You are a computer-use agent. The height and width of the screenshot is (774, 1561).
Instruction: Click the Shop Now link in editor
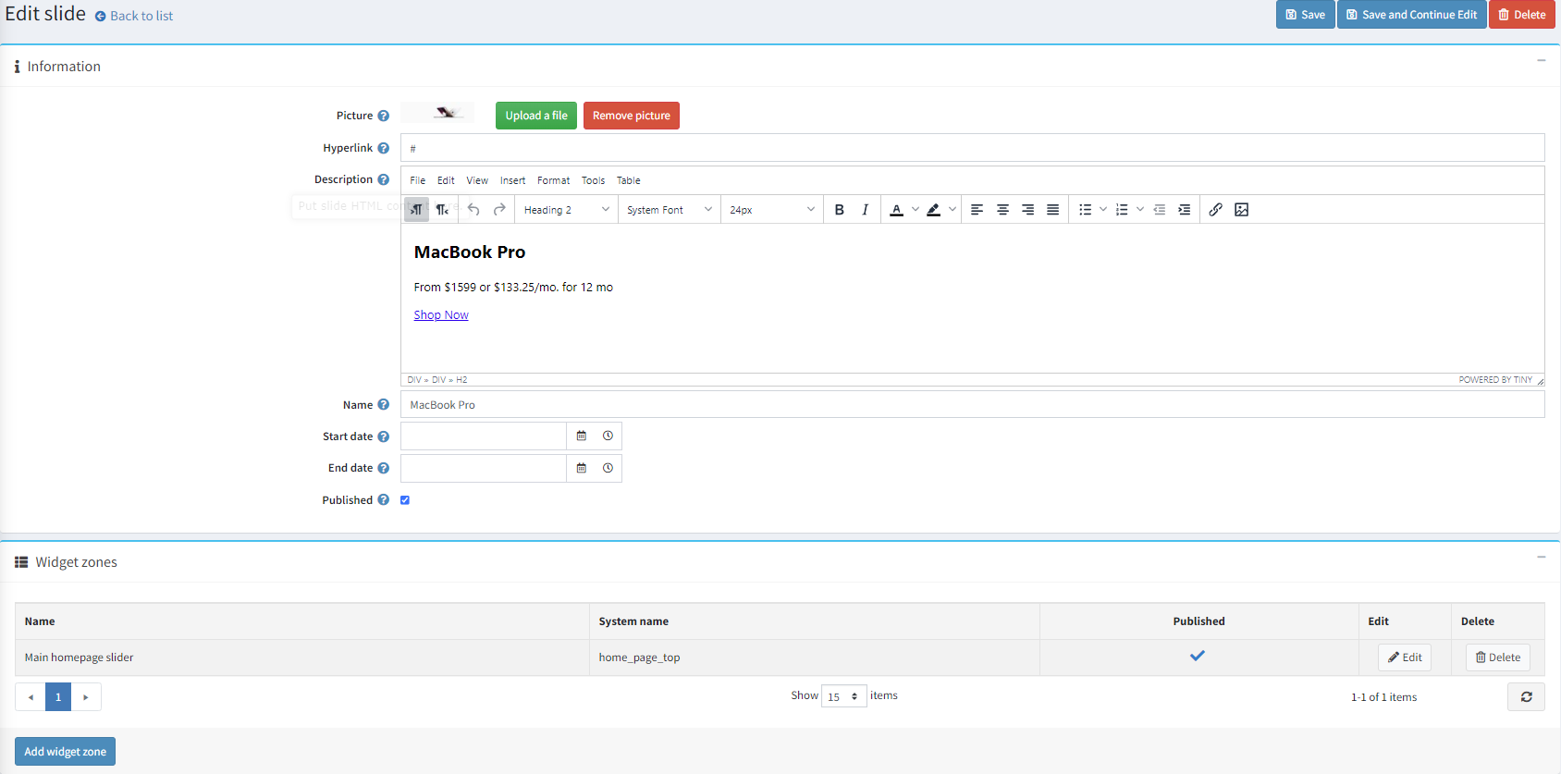(441, 315)
